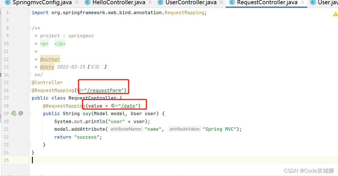Open the yellow warning inspection indicator
Viewport: 338px width, 176px height.
tap(335, 14)
